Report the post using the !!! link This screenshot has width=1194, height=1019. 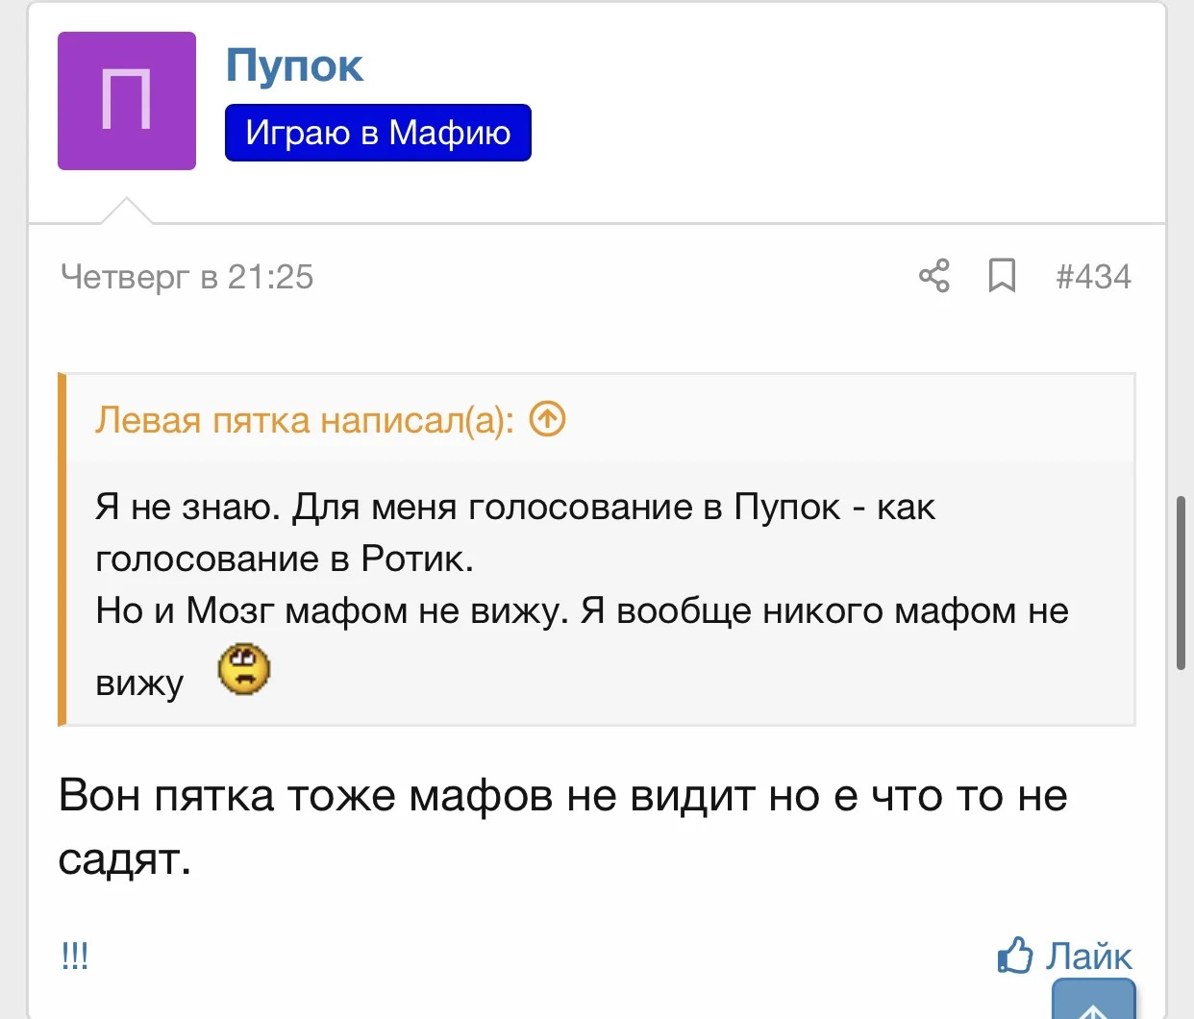(x=75, y=956)
